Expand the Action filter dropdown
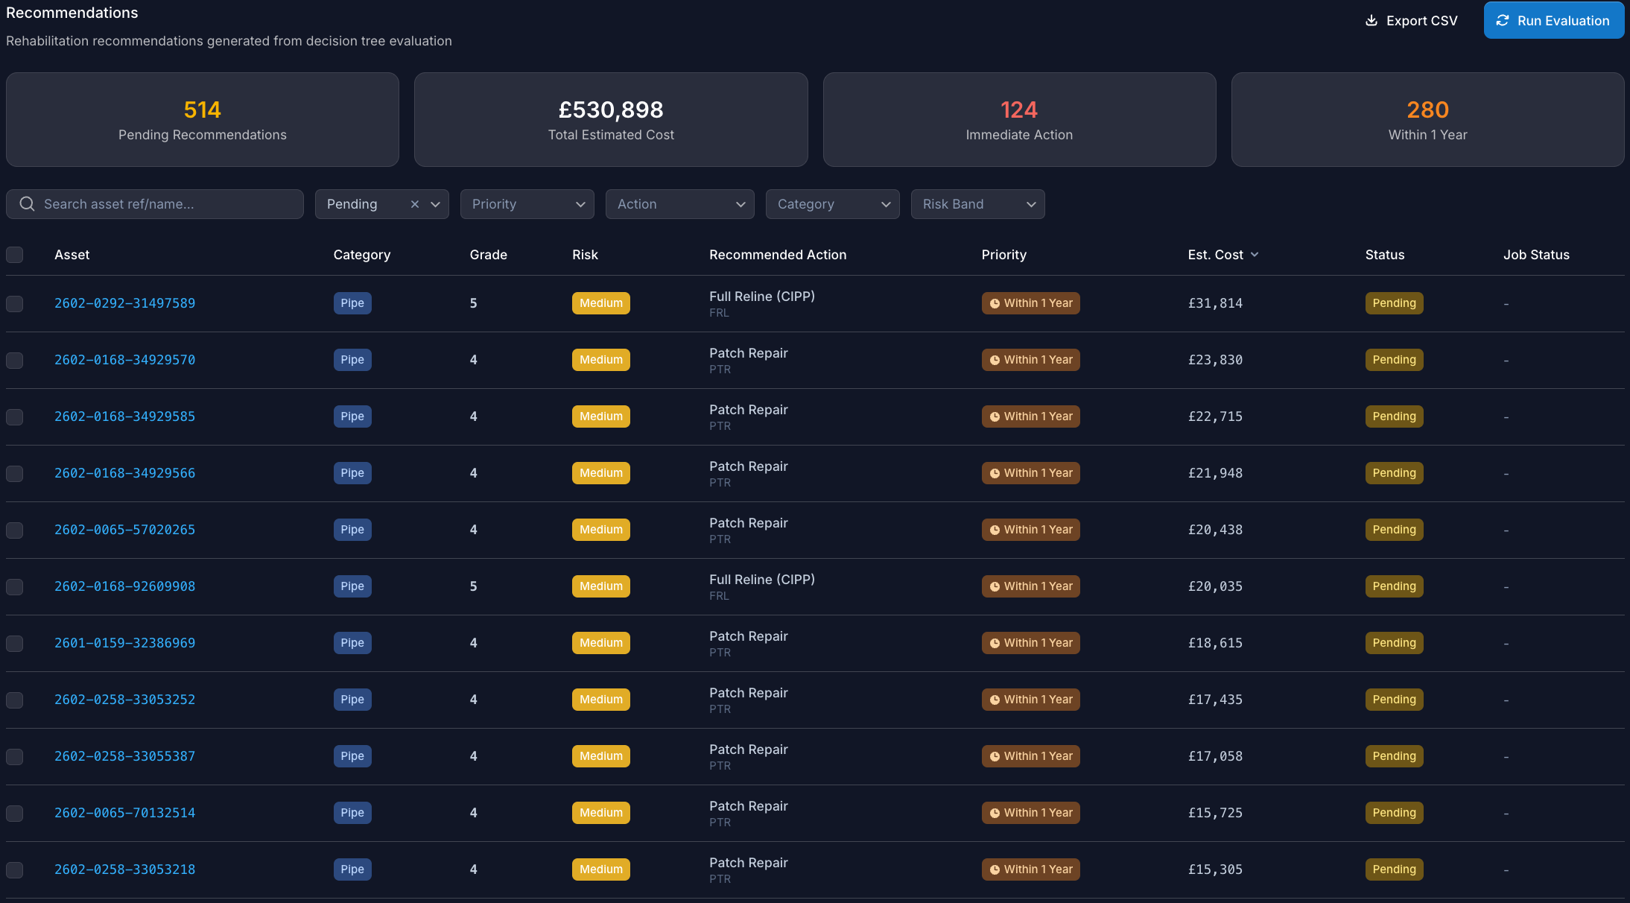The height and width of the screenshot is (903, 1630). pyautogui.click(x=680, y=204)
